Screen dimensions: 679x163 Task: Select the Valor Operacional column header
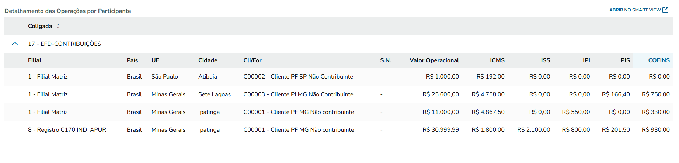434,60
